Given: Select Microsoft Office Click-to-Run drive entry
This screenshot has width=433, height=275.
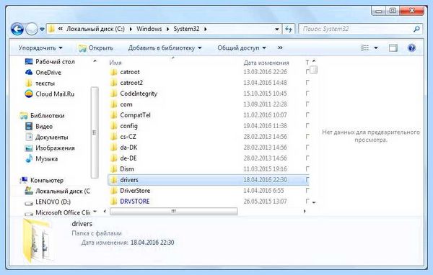Looking at the screenshot, I should 57,212.
